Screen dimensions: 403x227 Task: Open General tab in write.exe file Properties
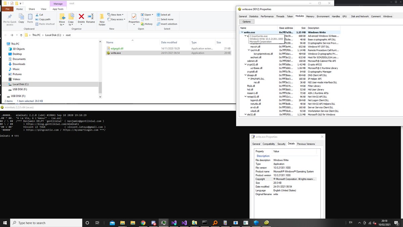pos(256,144)
